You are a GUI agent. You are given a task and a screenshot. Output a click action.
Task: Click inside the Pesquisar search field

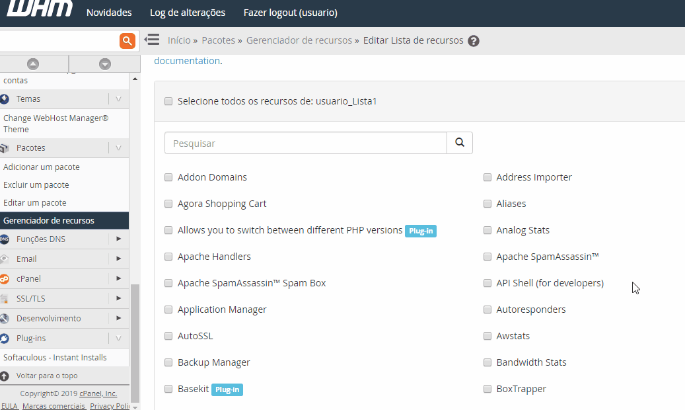tap(306, 143)
